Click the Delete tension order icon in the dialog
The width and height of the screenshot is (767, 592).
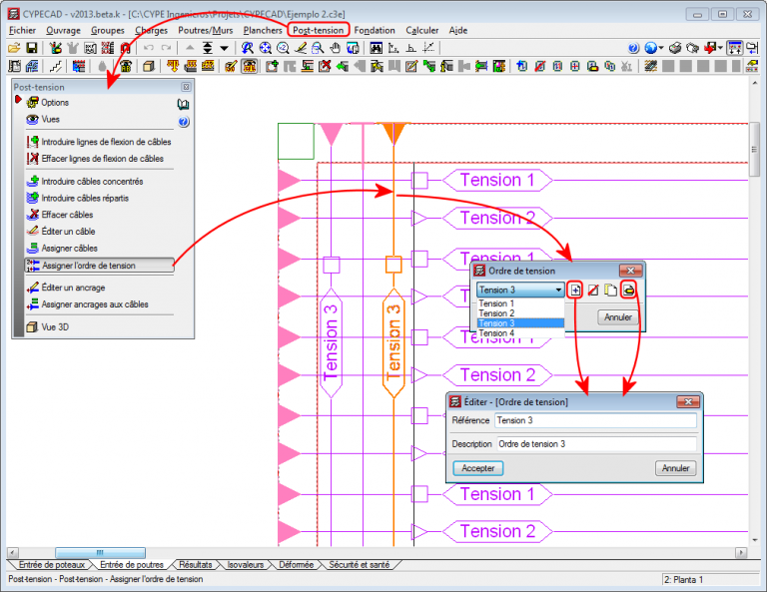pyautogui.click(x=593, y=290)
